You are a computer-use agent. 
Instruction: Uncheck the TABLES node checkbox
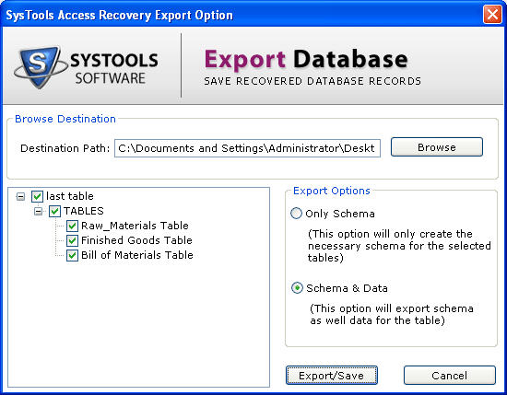54,211
